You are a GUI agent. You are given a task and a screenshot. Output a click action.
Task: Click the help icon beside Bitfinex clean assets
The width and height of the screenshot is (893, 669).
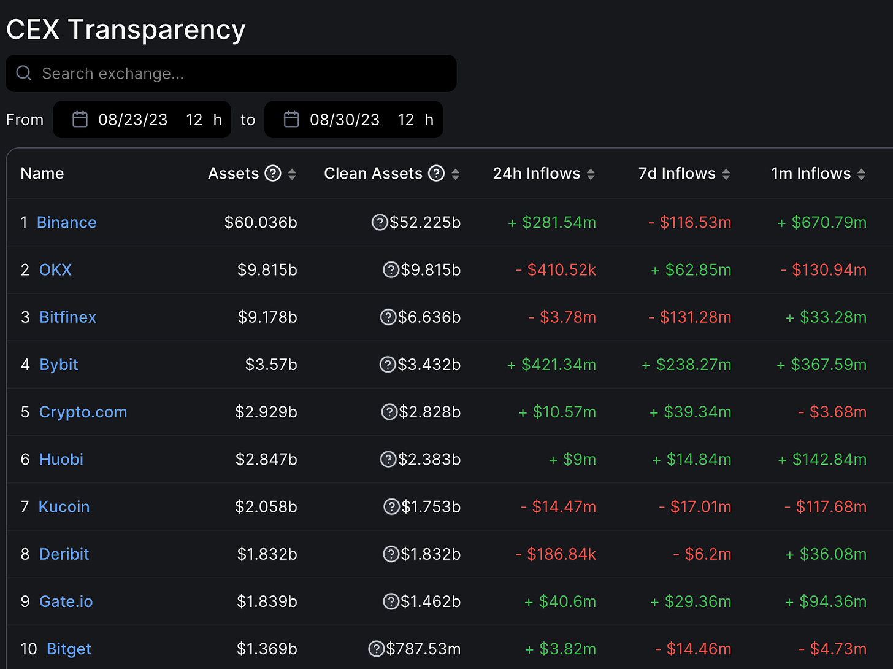point(388,317)
